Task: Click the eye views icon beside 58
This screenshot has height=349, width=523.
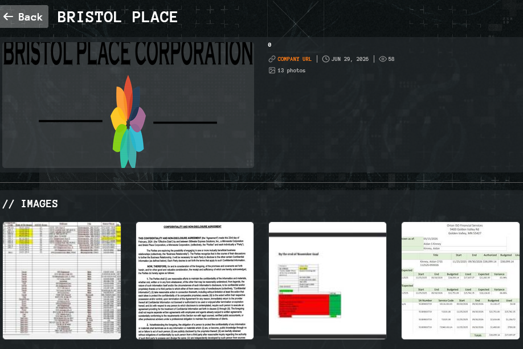Action: pos(383,59)
